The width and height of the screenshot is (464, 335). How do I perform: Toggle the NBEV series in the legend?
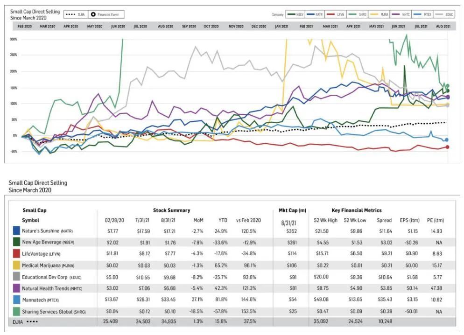coord(295,14)
